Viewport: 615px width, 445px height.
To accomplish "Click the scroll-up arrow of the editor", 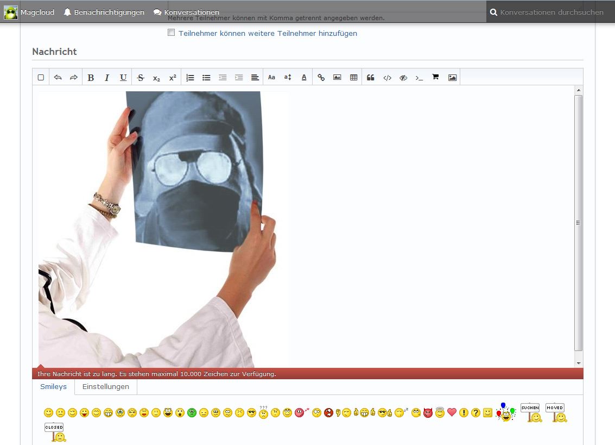I will click(x=579, y=90).
